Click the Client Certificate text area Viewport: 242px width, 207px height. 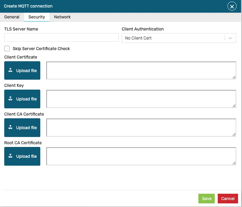click(x=141, y=70)
